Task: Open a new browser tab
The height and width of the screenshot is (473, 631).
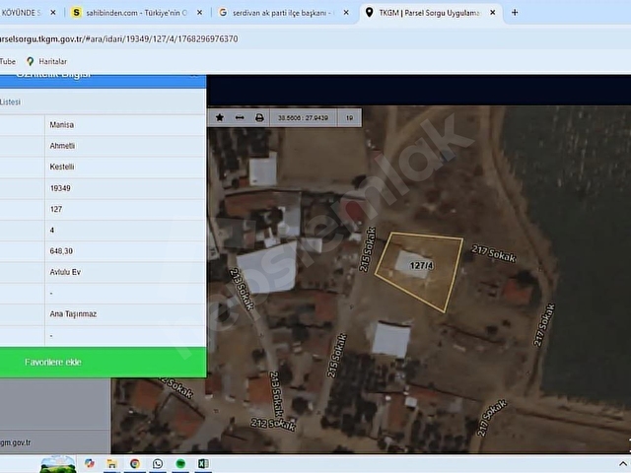Action: 515,13
